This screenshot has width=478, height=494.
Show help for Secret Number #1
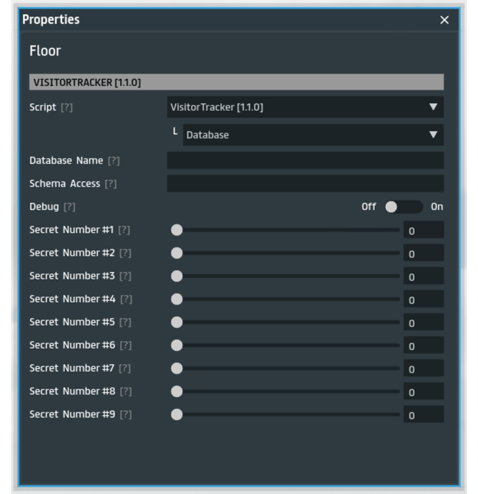pyautogui.click(x=124, y=230)
